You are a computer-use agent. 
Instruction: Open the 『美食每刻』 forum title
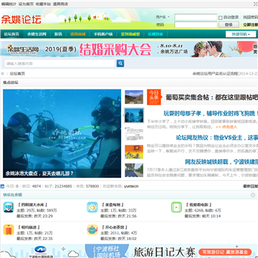[x=113, y=205]
